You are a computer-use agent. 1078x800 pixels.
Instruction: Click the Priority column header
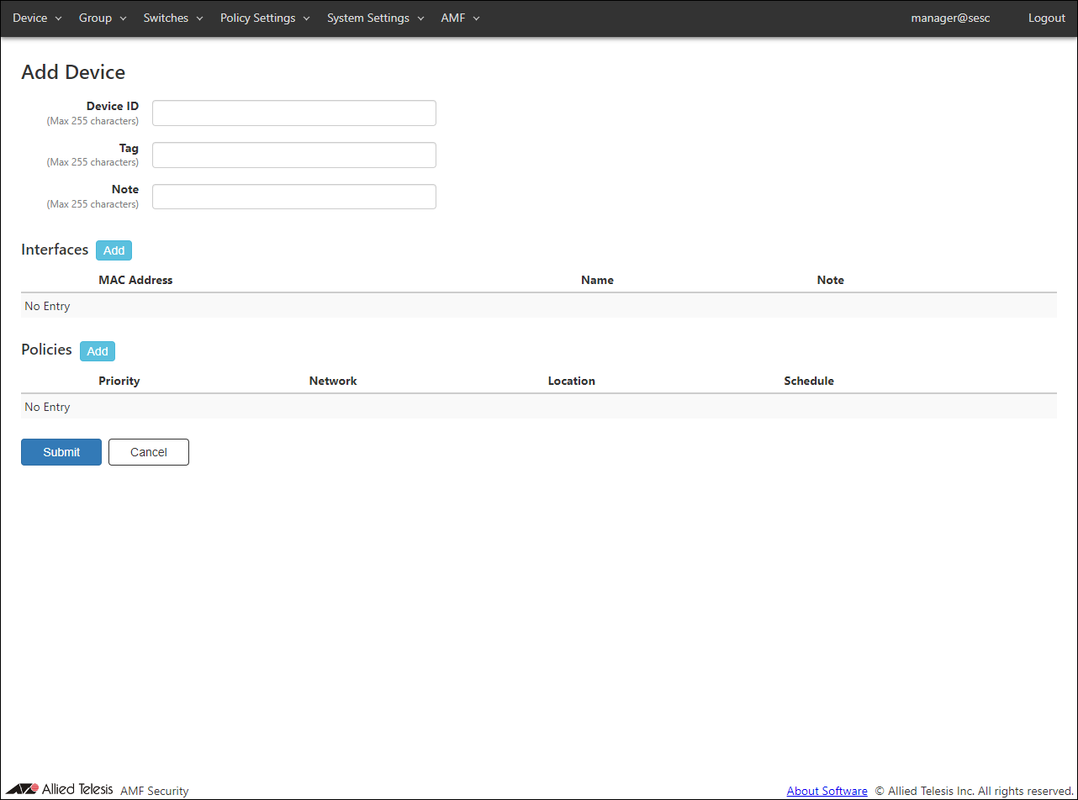(x=119, y=381)
